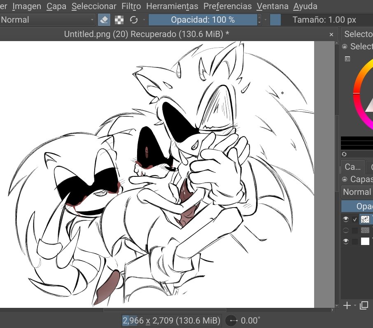This screenshot has width=373, height=328.
Task: Reset canvas rotation dial in status bar
Action: click(x=232, y=321)
